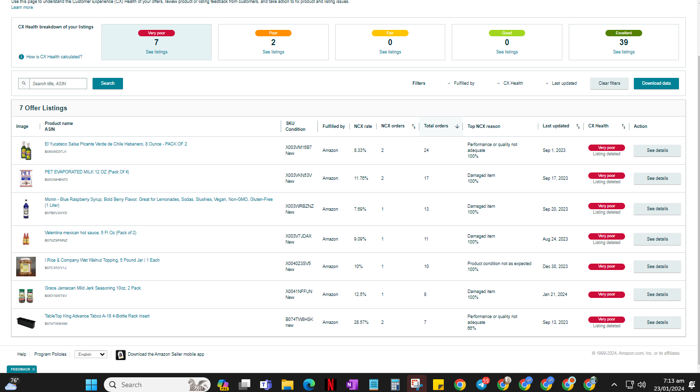Click into the Search title, ASIN field

58,84
